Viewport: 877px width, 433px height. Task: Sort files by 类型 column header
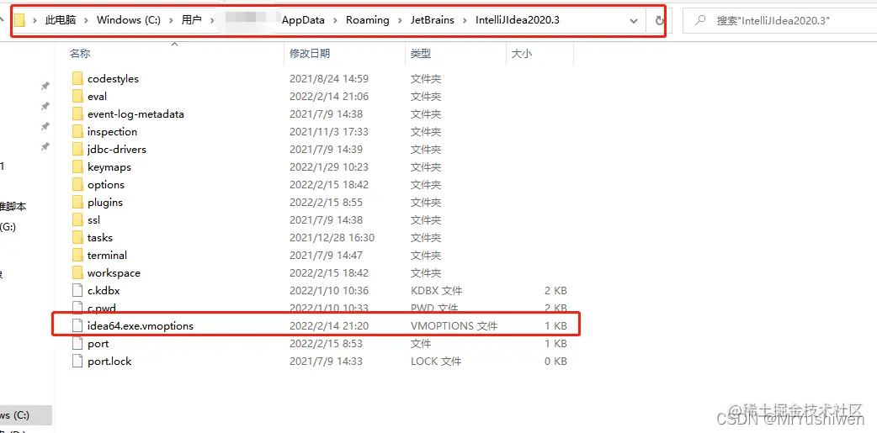421,54
